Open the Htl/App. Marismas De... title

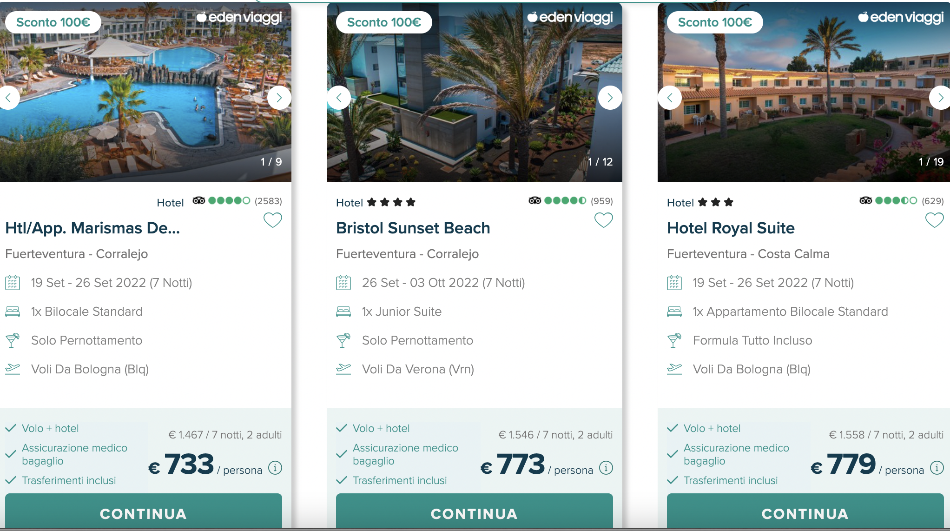pyautogui.click(x=92, y=228)
